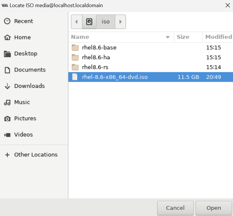Open the Desktop sidebar location
The height and width of the screenshot is (216, 233).
[34, 53]
